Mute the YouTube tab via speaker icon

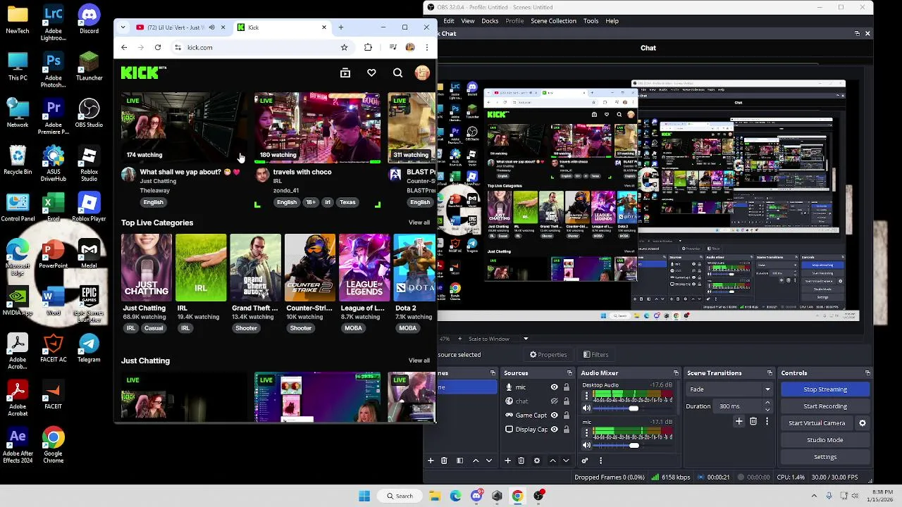click(211, 27)
